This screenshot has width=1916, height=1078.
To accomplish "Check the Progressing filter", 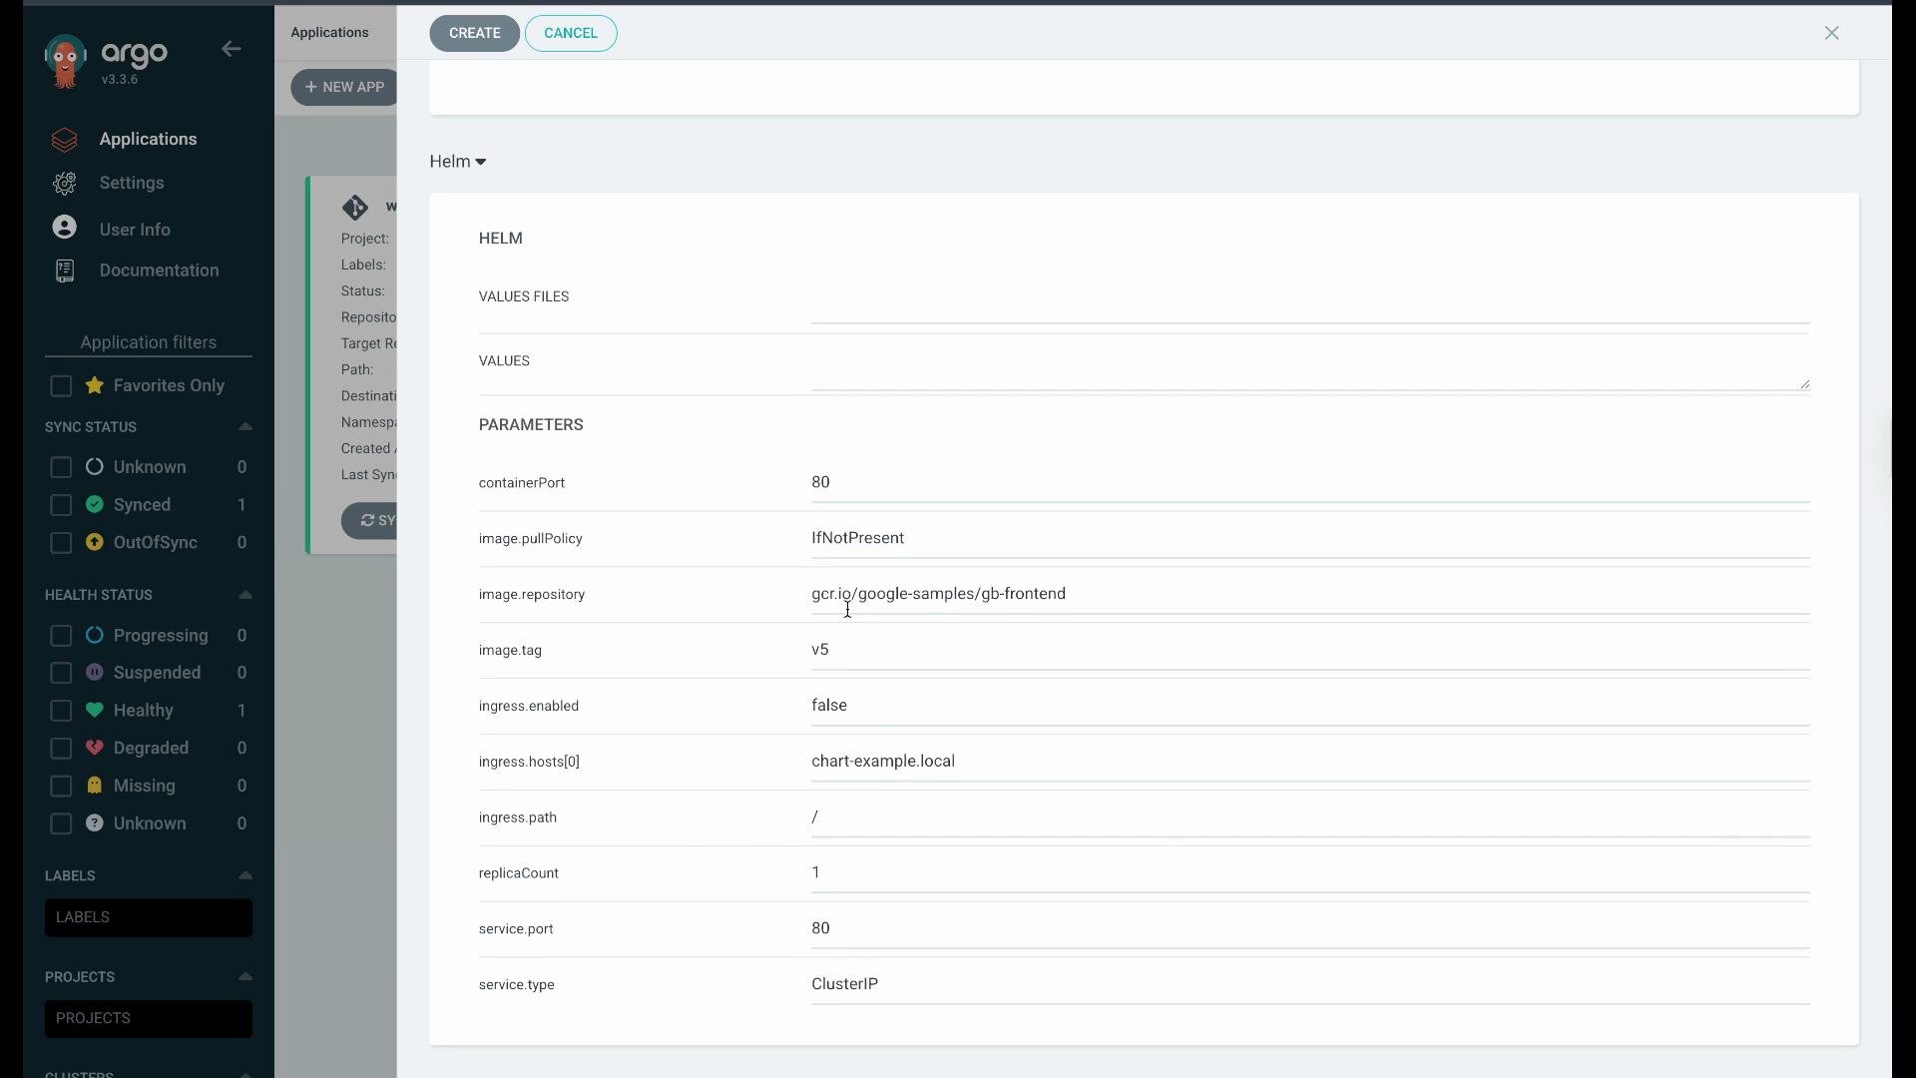I will point(61,636).
